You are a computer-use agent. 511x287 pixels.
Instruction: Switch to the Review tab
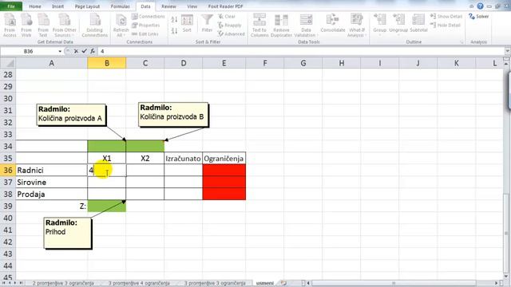(x=168, y=6)
